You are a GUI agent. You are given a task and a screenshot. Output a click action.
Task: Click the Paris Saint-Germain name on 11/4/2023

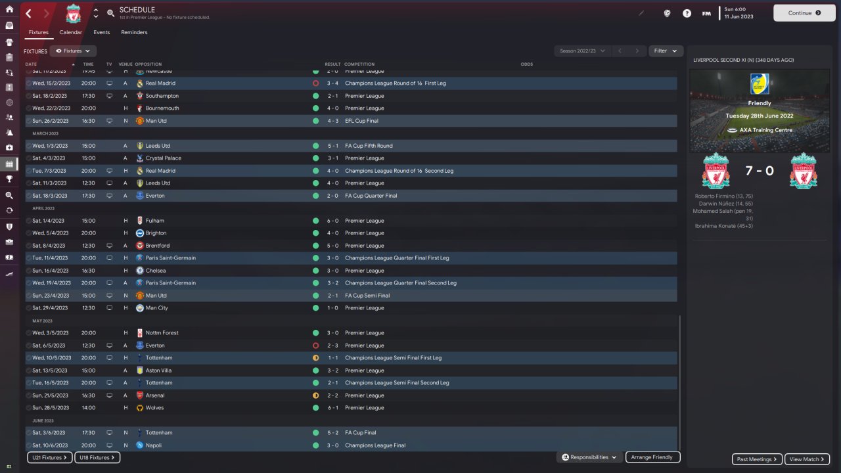click(x=171, y=258)
